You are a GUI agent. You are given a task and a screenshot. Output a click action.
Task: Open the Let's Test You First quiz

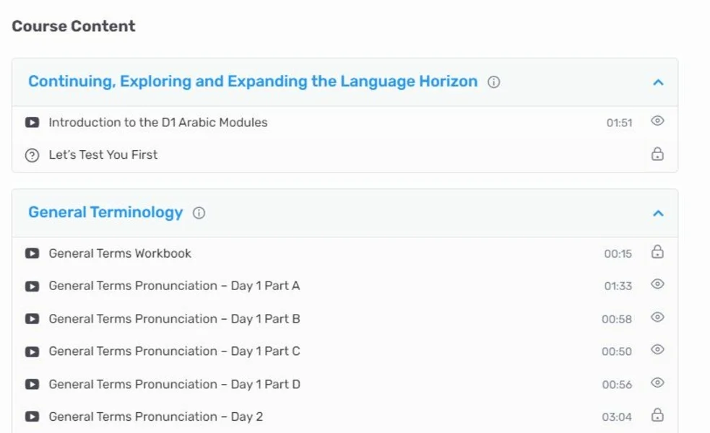coord(103,154)
